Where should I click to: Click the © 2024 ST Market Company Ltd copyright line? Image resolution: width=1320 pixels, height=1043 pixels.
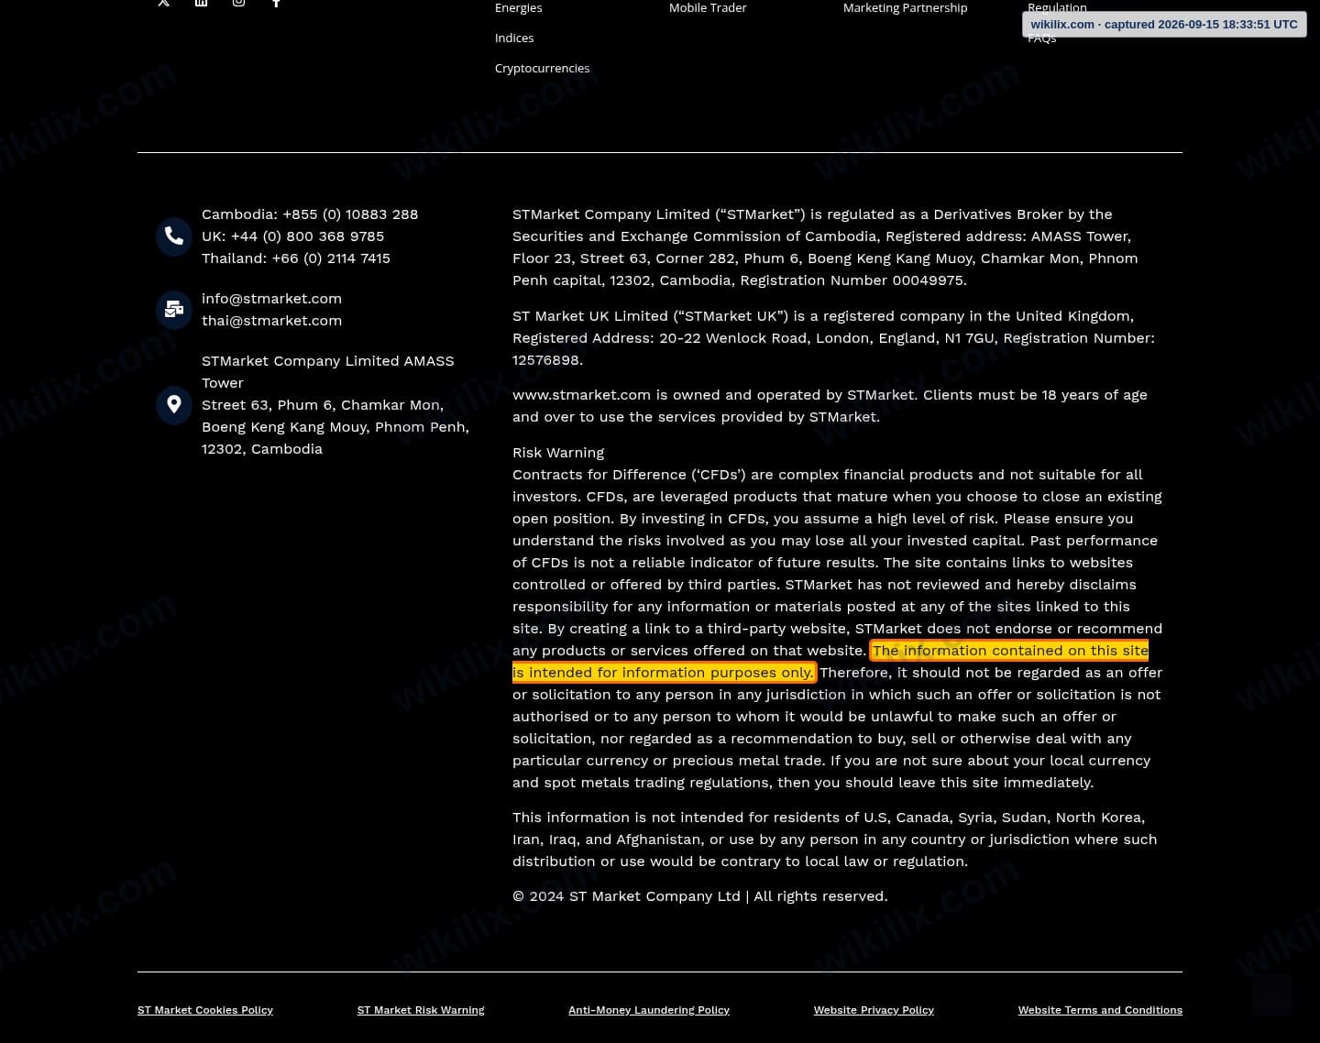point(700,896)
